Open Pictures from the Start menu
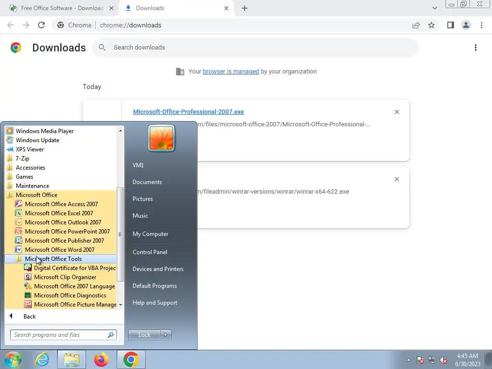Image resolution: width=492 pixels, height=369 pixels. (x=142, y=198)
